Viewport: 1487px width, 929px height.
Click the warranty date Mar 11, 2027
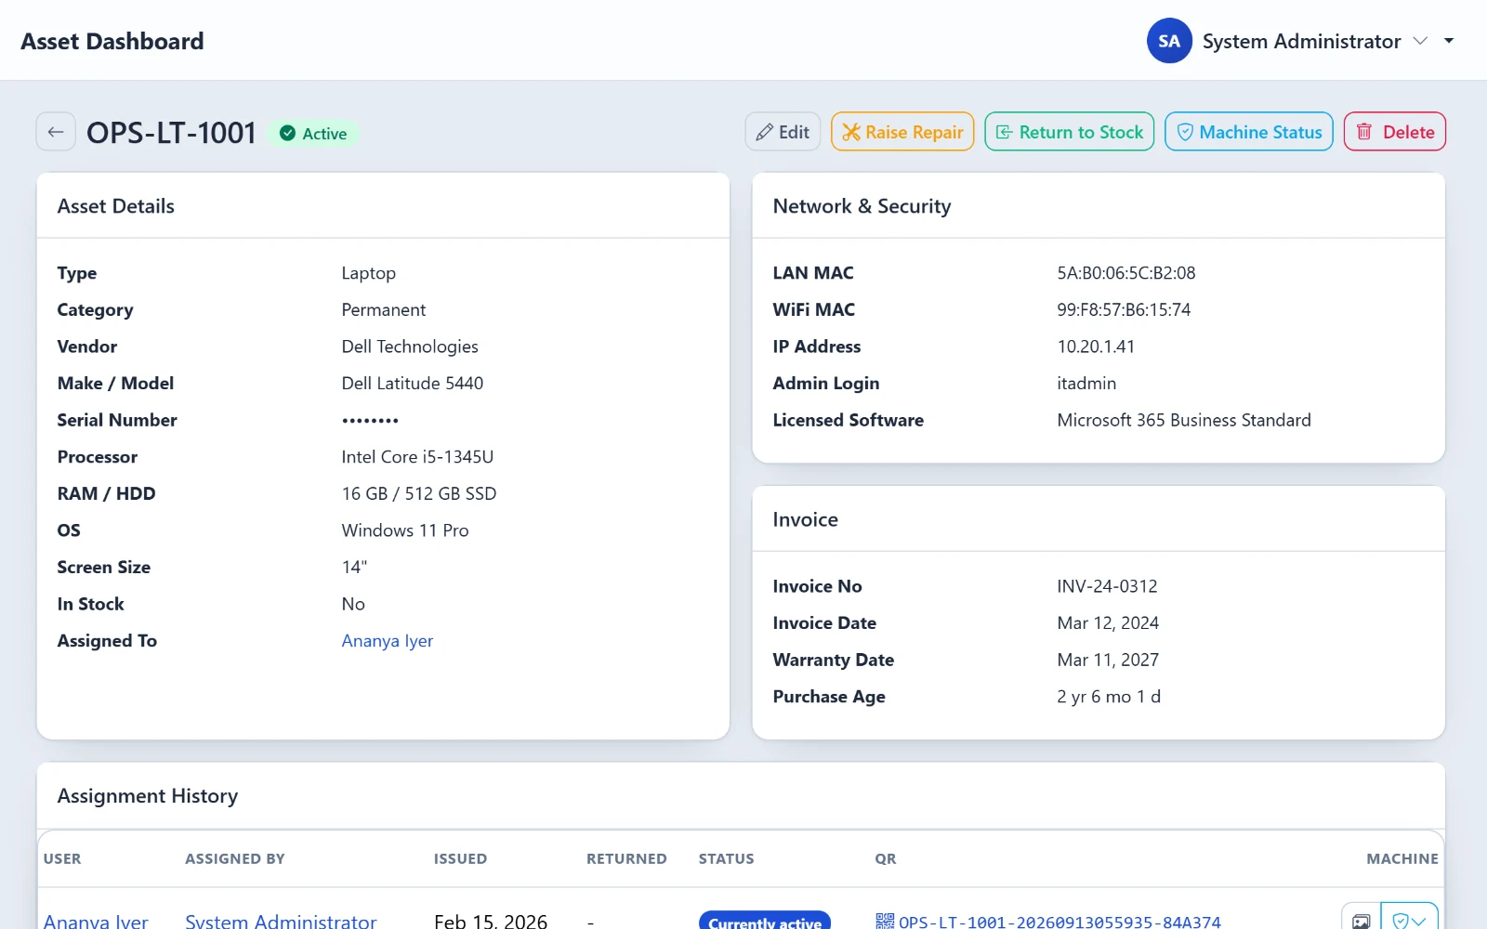click(1108, 660)
